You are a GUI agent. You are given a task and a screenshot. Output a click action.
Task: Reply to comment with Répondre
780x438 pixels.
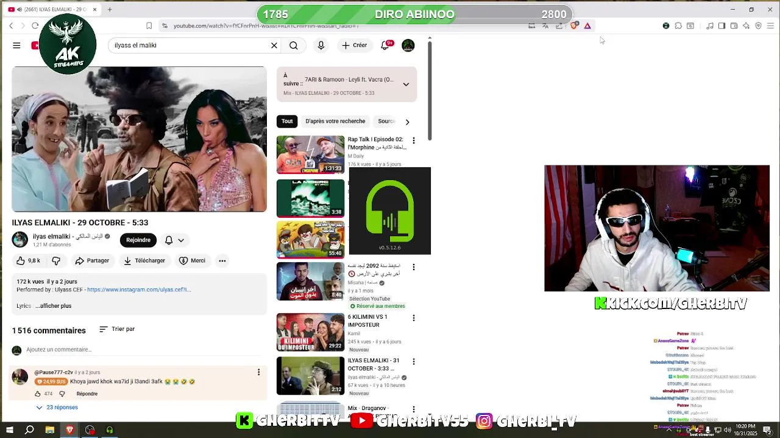(87, 394)
